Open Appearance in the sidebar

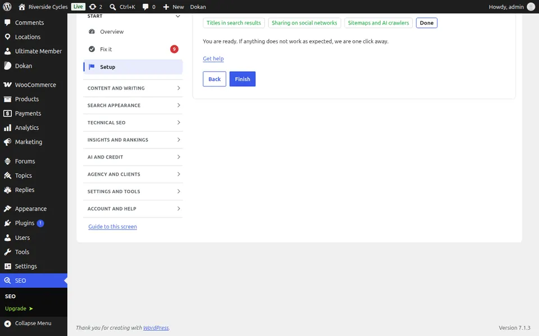pyautogui.click(x=34, y=209)
